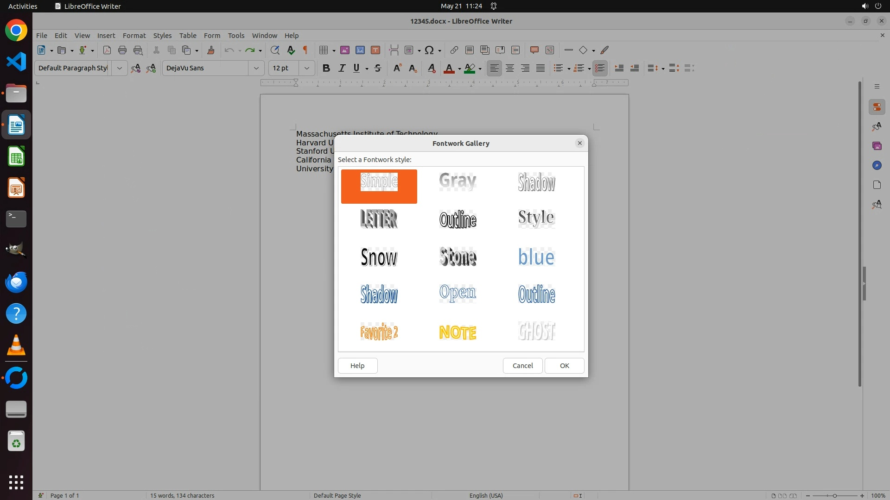
Task: Open the Navigator sidebar compass icon
Action: point(877,165)
